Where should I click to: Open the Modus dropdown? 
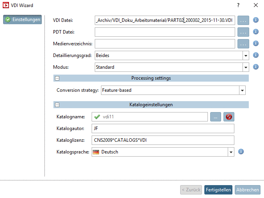click(246, 67)
